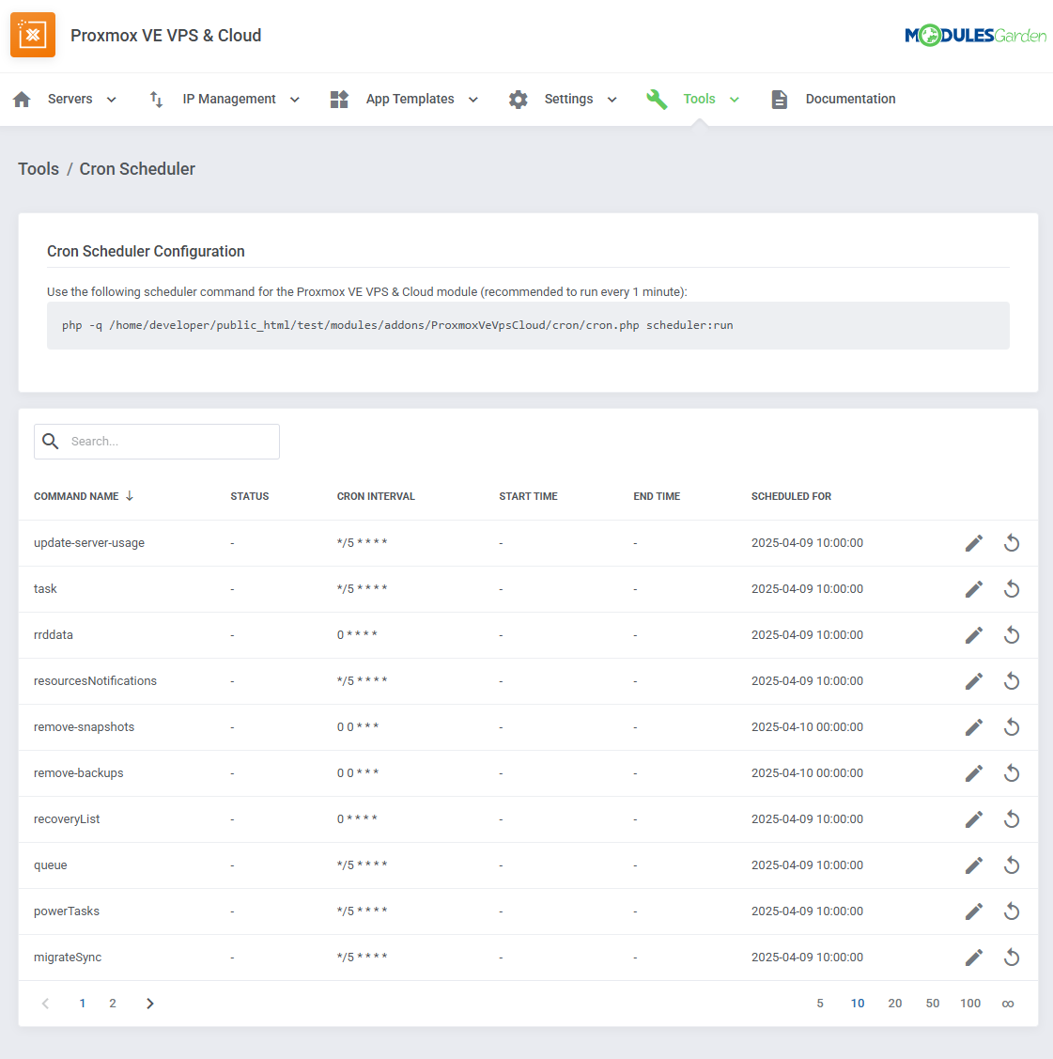Open the App Templates menu
Viewport: 1053px width, 1059px height.
point(410,100)
